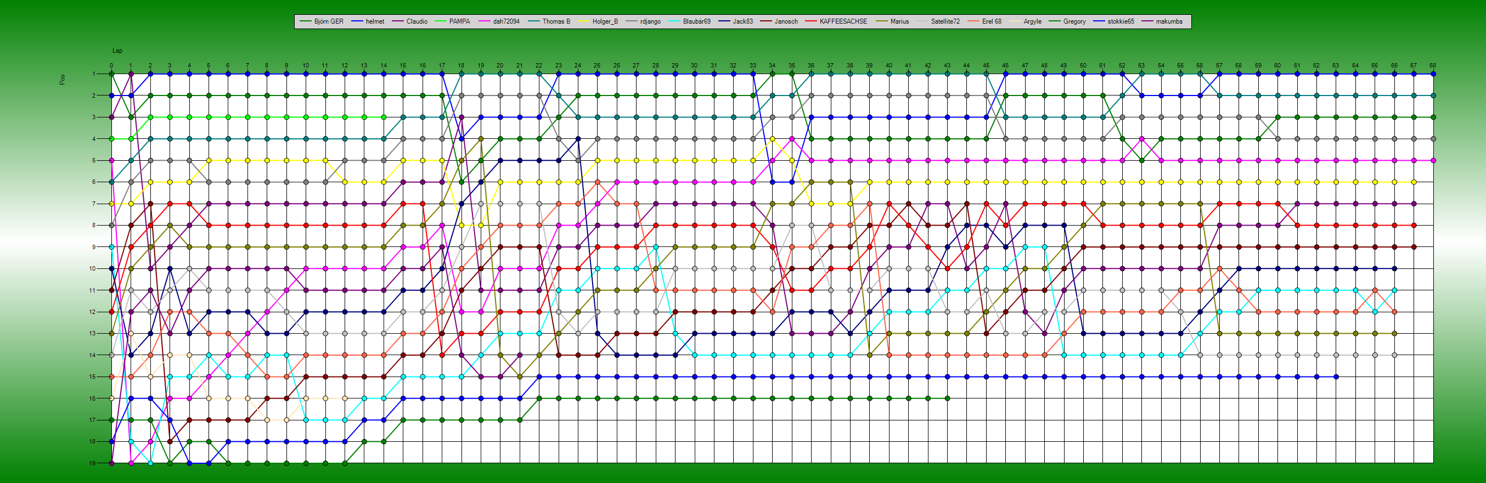Click the Gregory legend label
Screen dimensions: 1486x483
click(x=1074, y=21)
